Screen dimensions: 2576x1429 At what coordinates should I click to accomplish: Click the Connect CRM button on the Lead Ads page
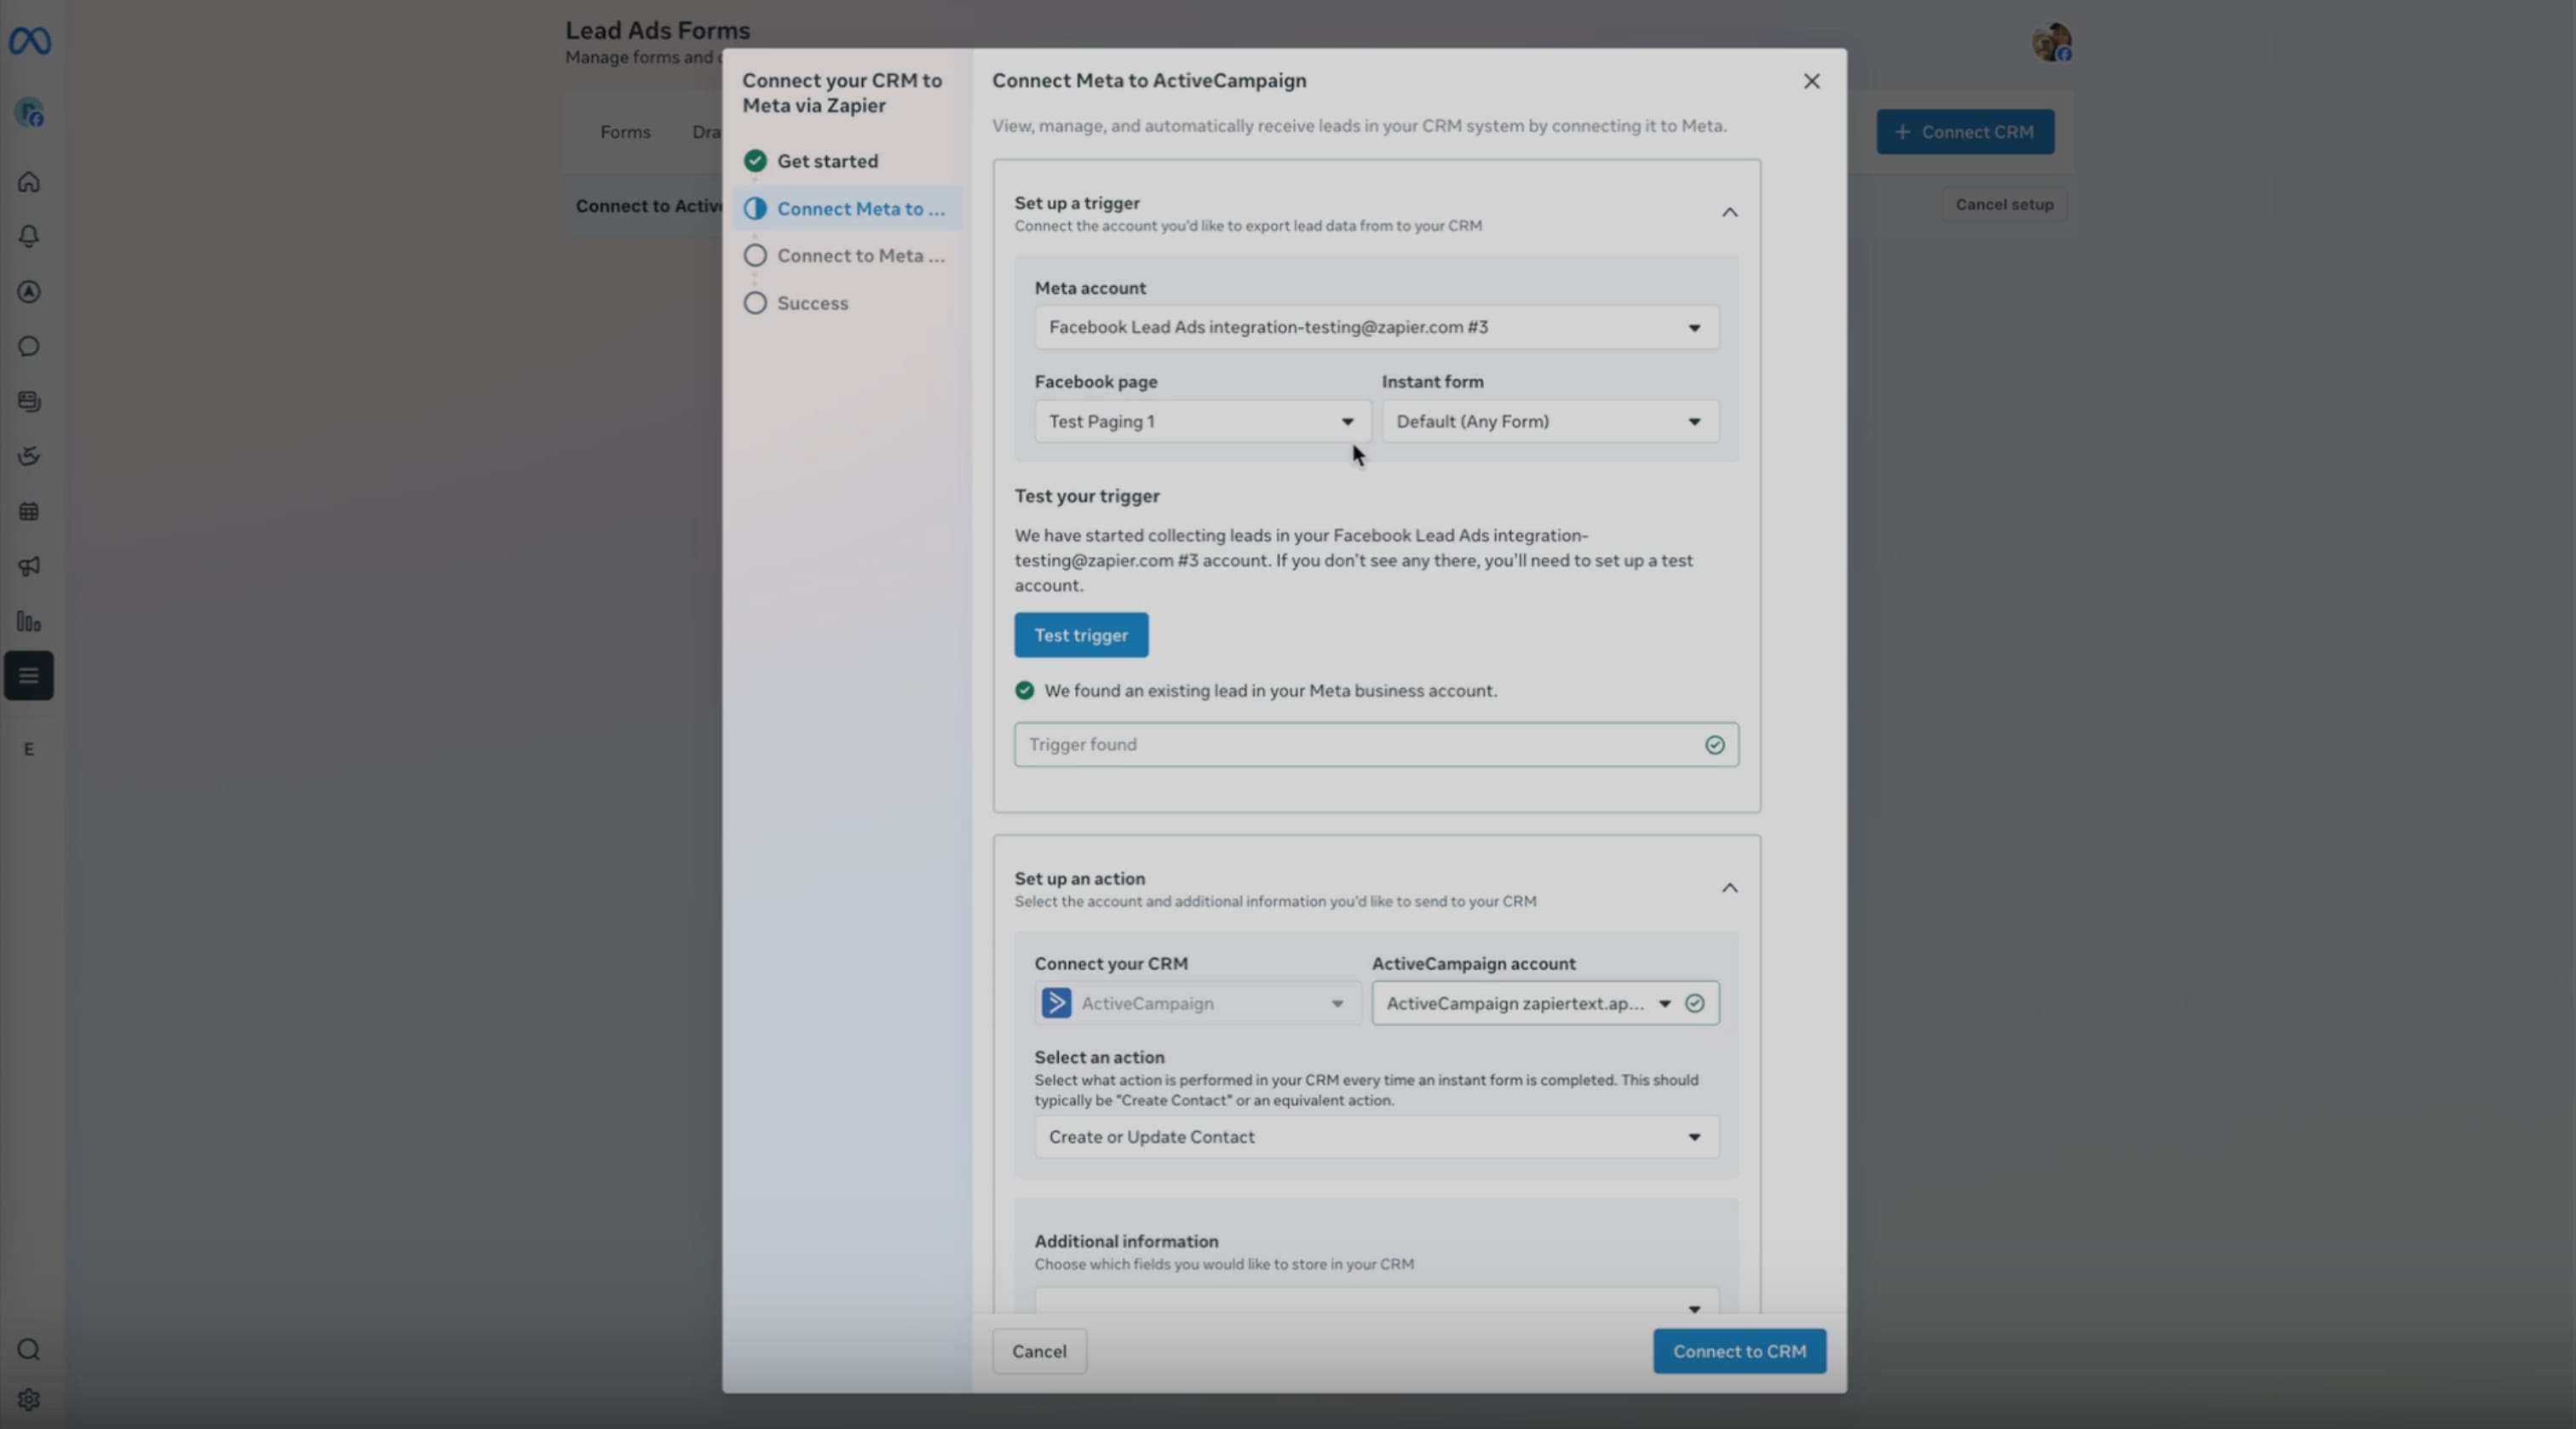(x=1966, y=132)
